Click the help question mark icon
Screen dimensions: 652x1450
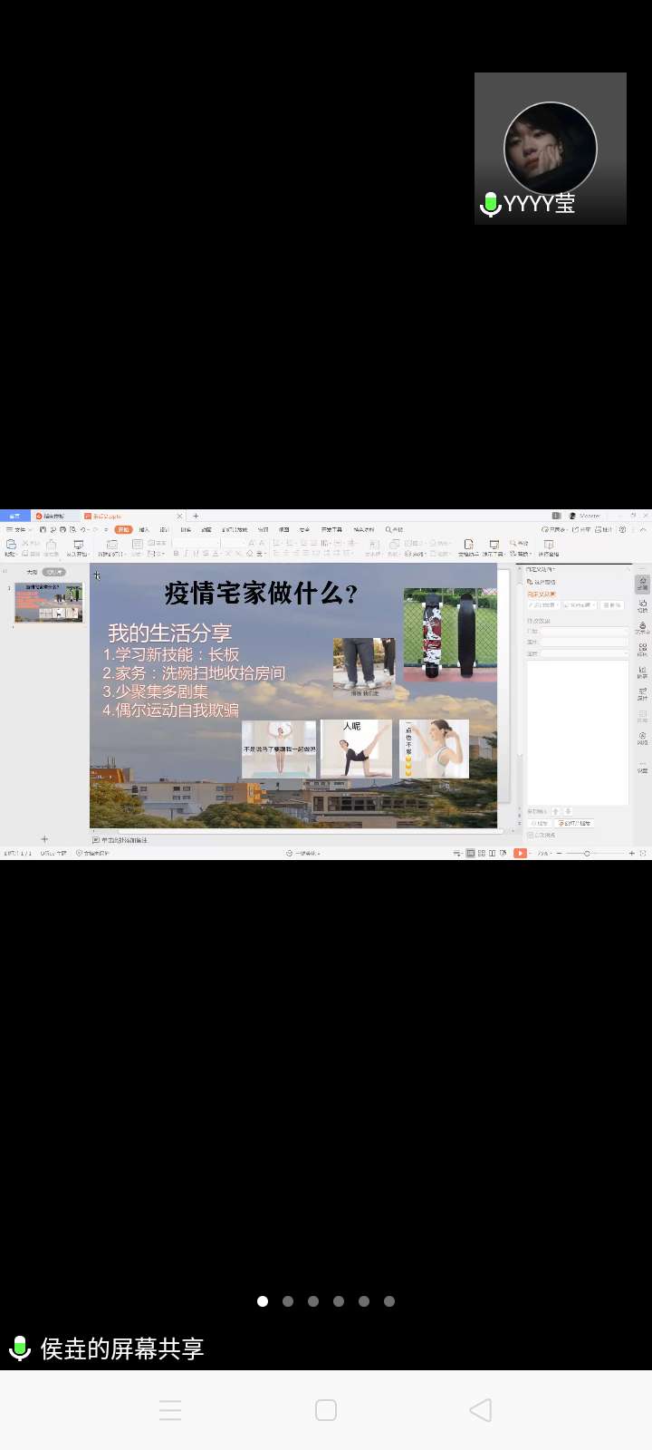pyautogui.click(x=622, y=529)
